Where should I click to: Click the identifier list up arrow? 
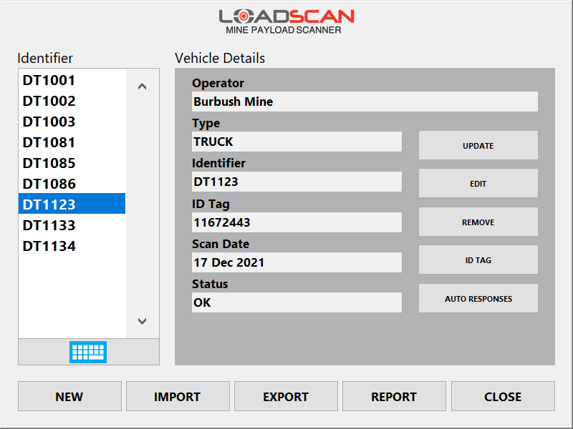[x=142, y=87]
